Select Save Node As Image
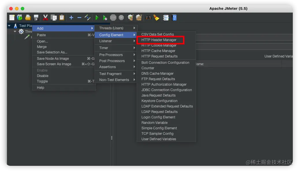This screenshot has width=298, height=171. [64, 59]
